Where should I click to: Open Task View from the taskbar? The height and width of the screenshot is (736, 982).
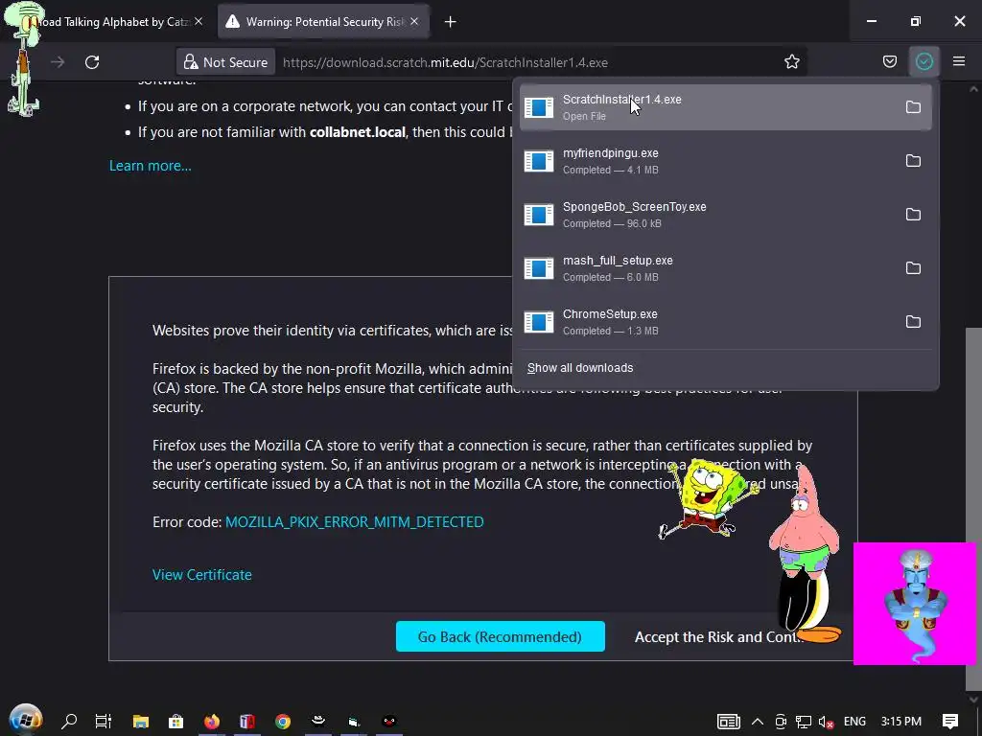pos(104,721)
